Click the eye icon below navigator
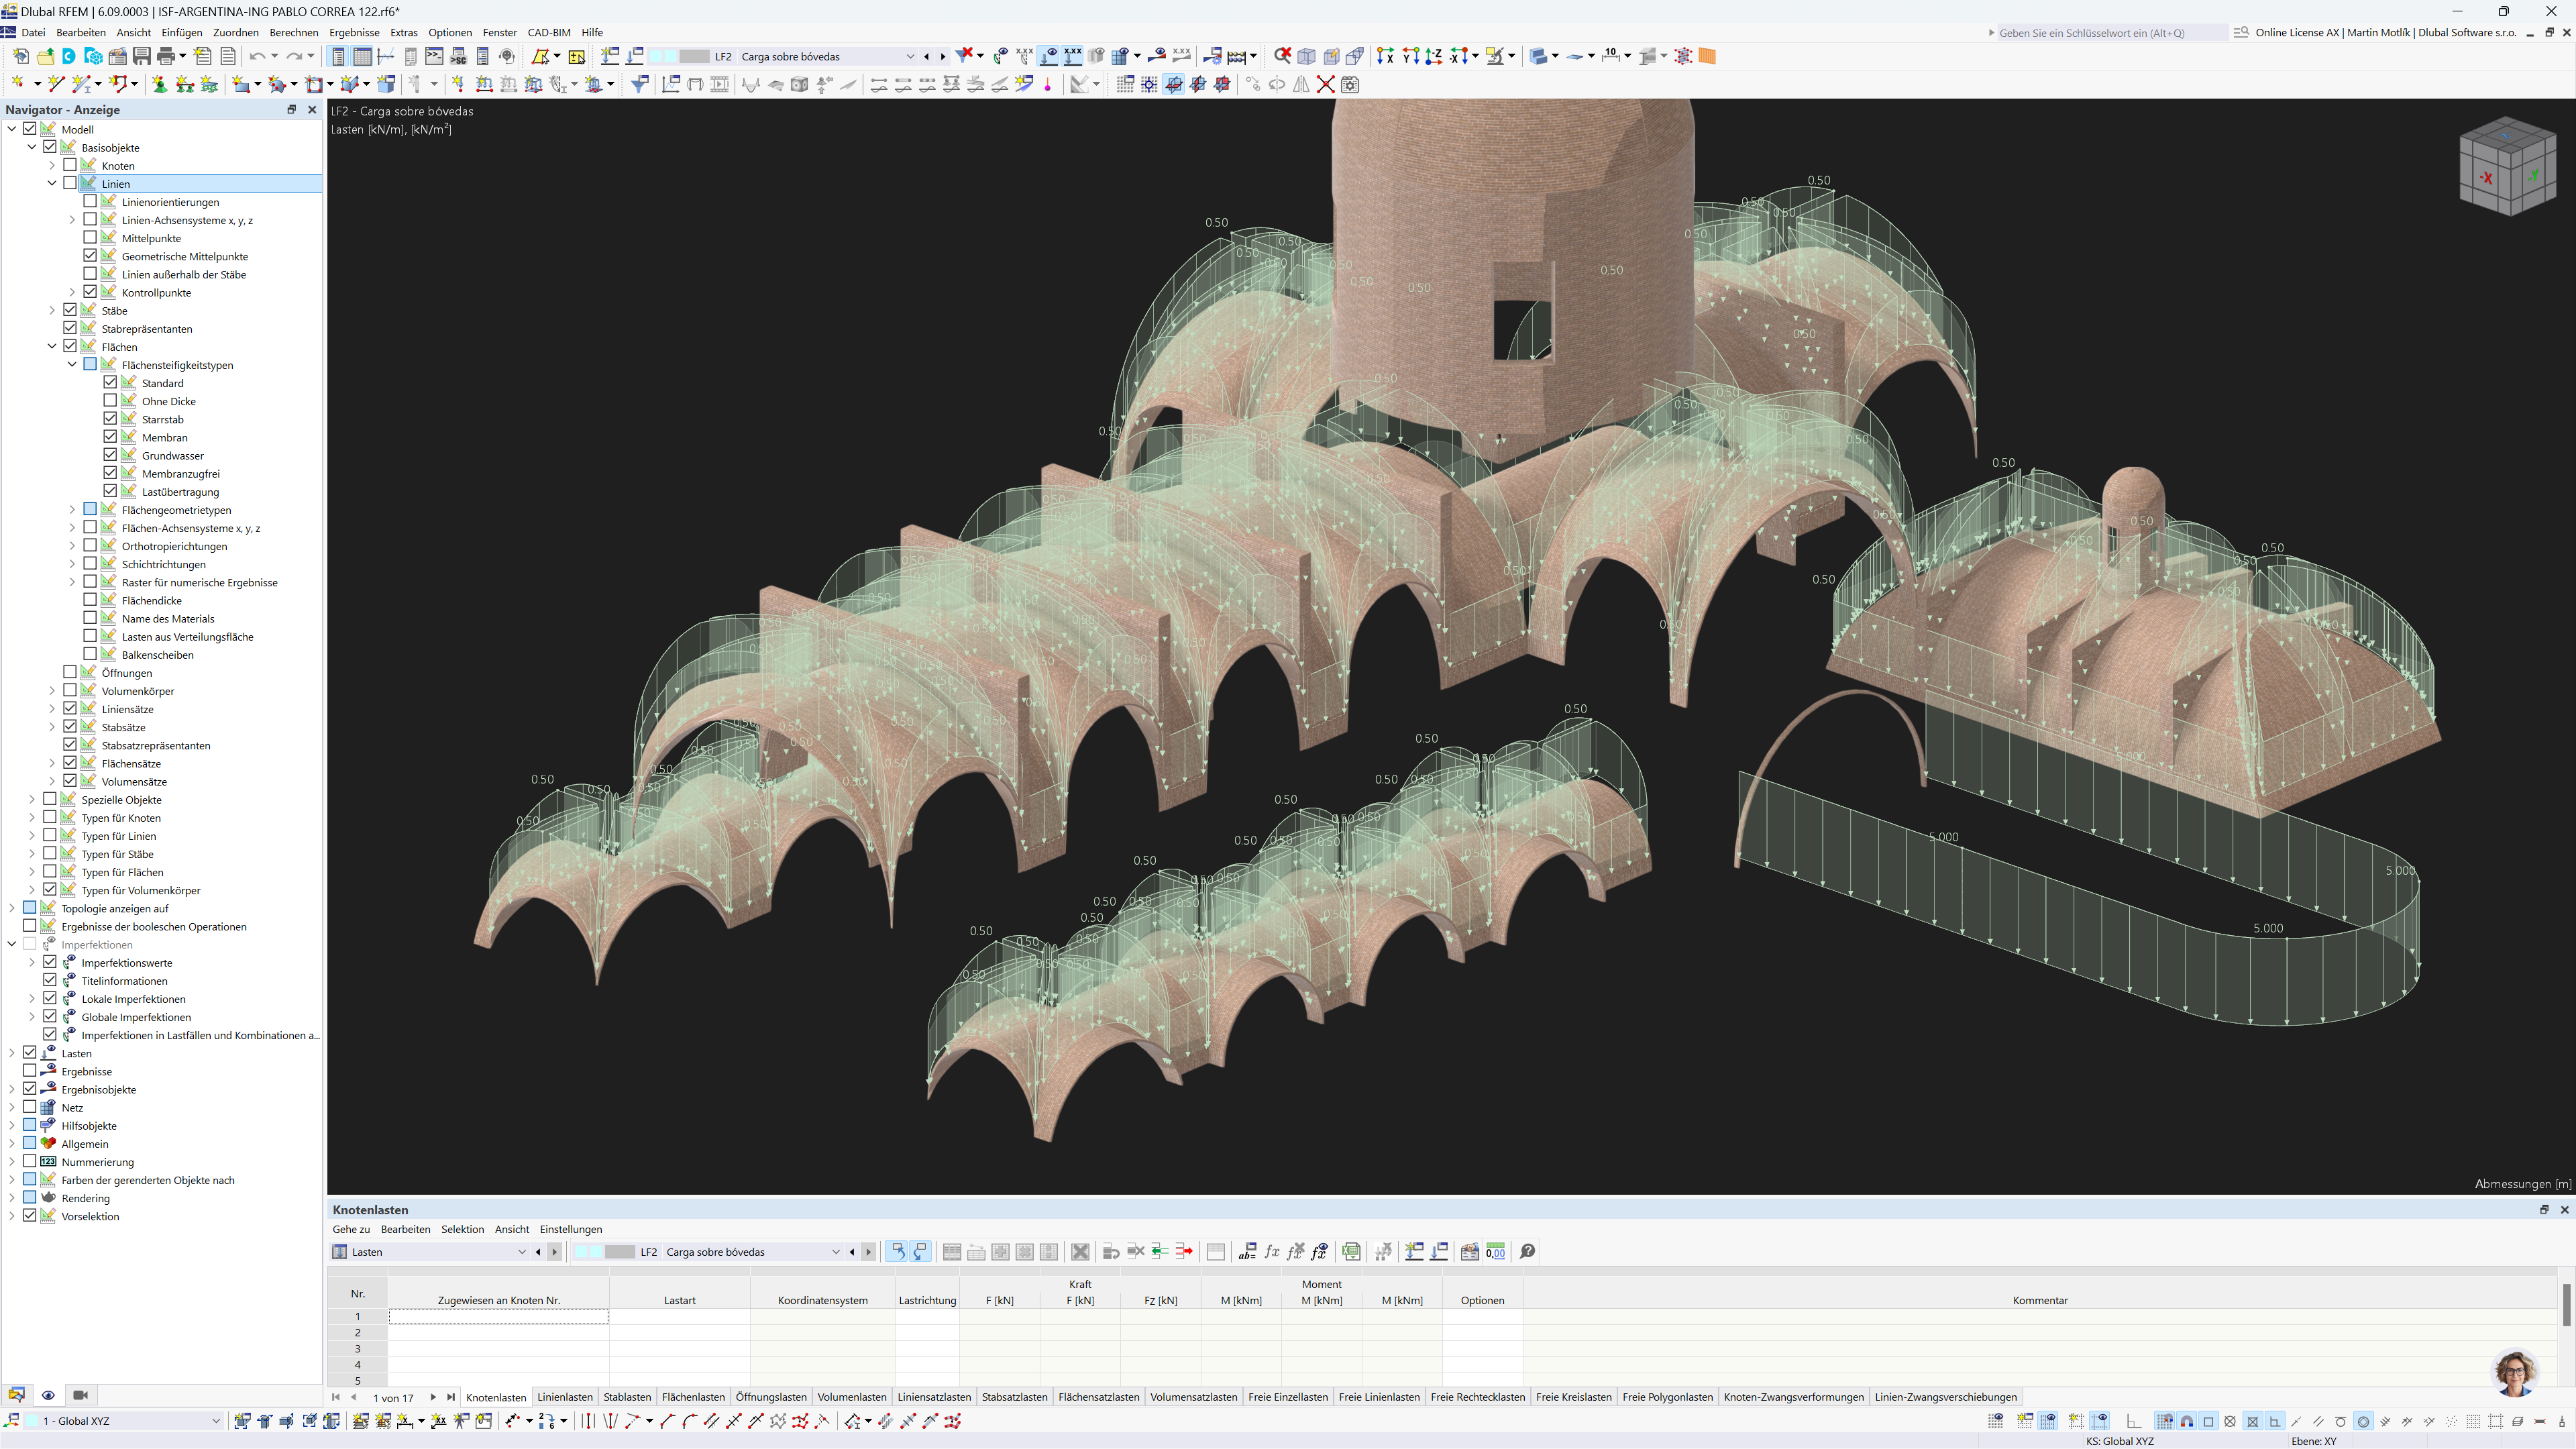This screenshot has height=1449, width=2576. [48, 1395]
